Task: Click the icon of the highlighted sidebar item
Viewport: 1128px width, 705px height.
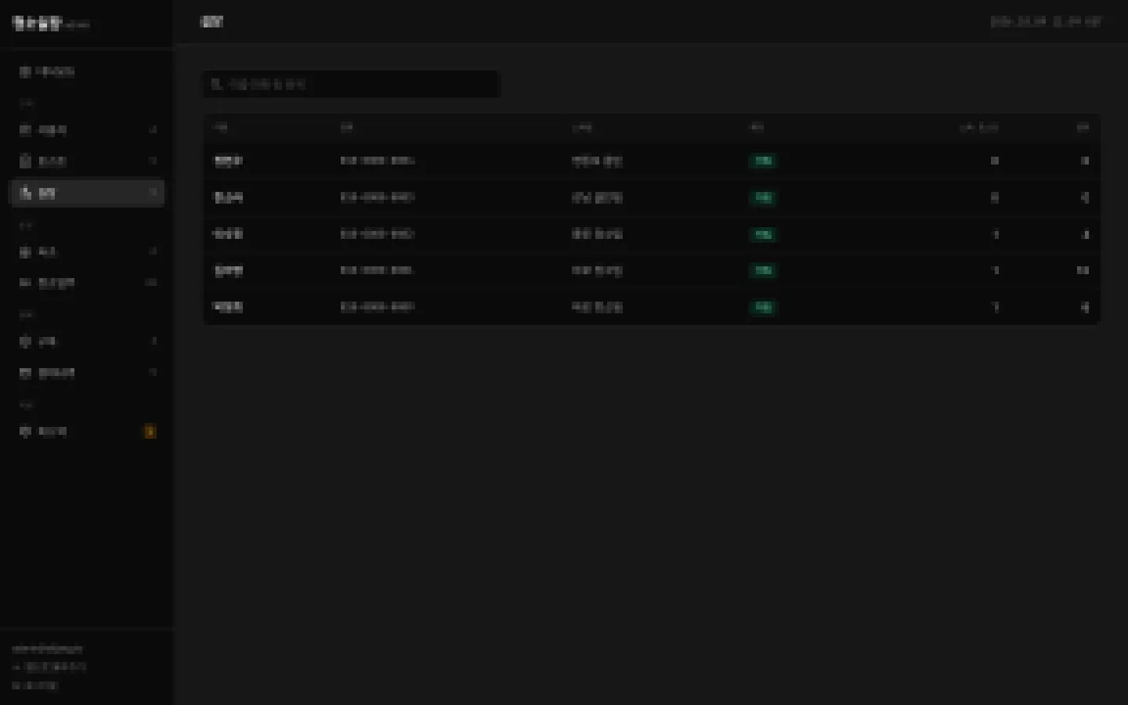Action: coord(25,193)
